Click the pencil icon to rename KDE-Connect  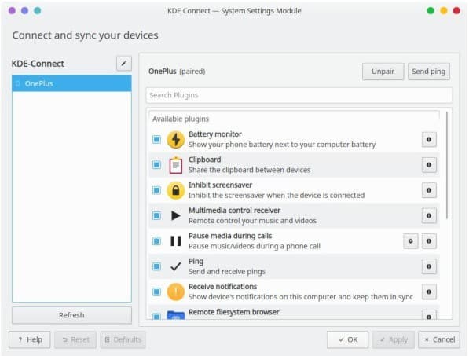pyautogui.click(x=124, y=64)
